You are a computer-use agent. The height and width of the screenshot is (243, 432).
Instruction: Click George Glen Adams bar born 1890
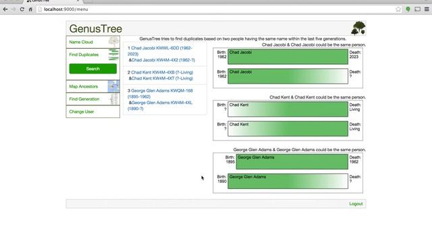[x=288, y=181]
